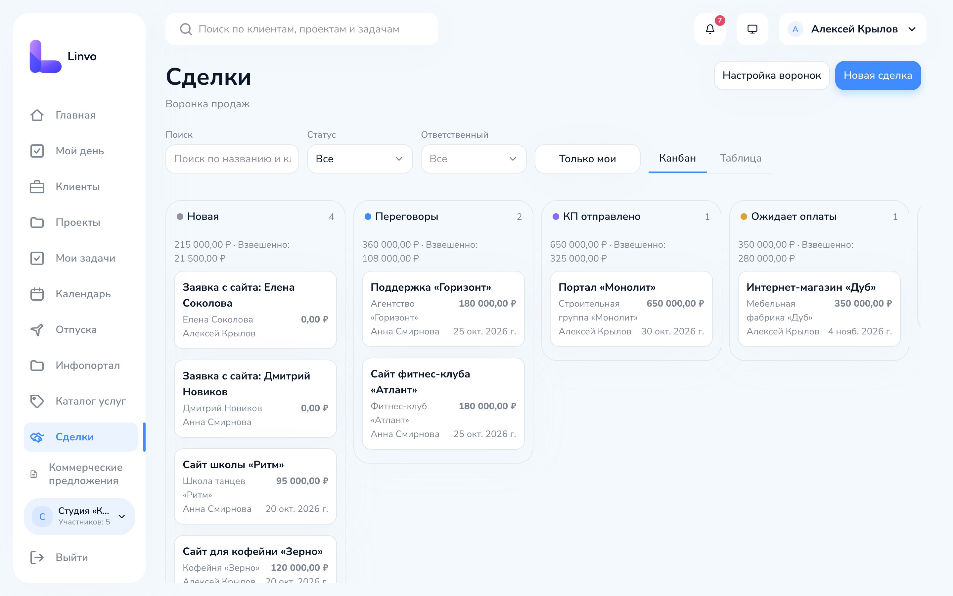Click the calendar icon beside Календарь
Viewport: 953px width, 596px height.
tap(37, 294)
